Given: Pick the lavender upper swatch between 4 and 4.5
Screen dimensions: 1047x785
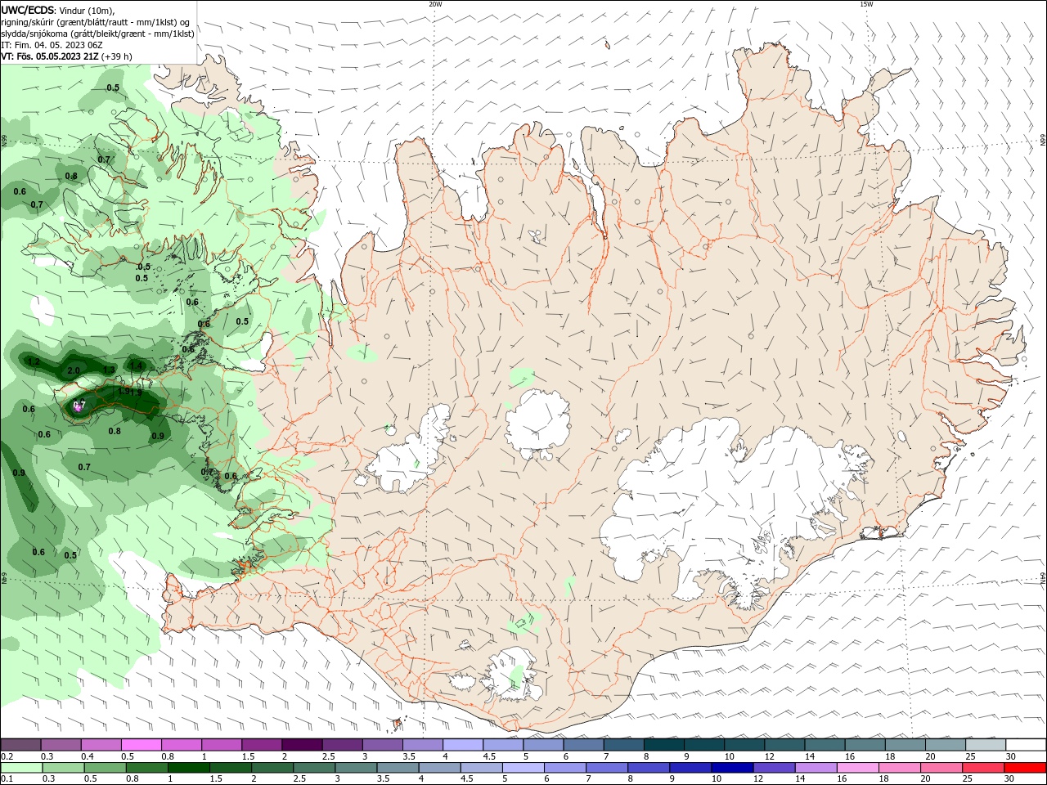Looking at the screenshot, I should click(x=463, y=745).
